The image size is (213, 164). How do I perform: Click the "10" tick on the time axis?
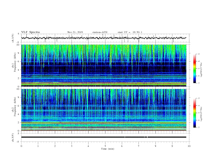(189, 146)
